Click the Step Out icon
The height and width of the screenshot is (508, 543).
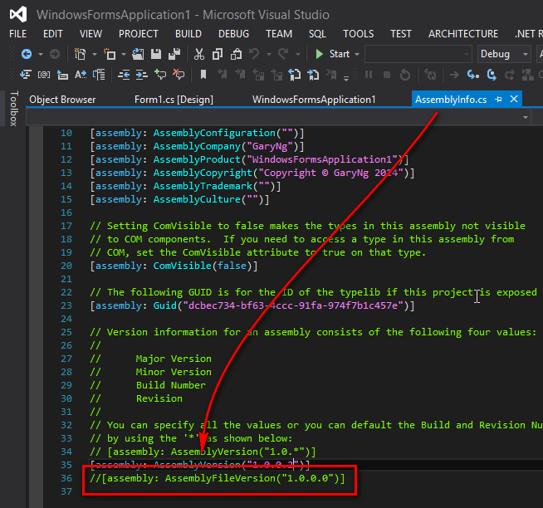coord(510,75)
